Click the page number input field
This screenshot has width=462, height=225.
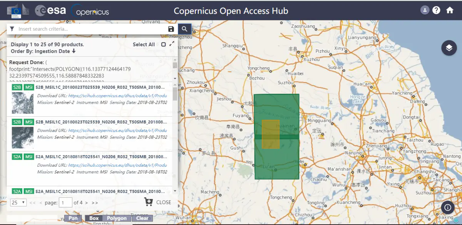[x=66, y=202]
